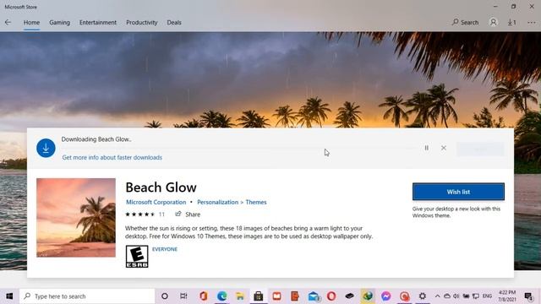
Task: Click the network tray icon
Action: click(476, 296)
